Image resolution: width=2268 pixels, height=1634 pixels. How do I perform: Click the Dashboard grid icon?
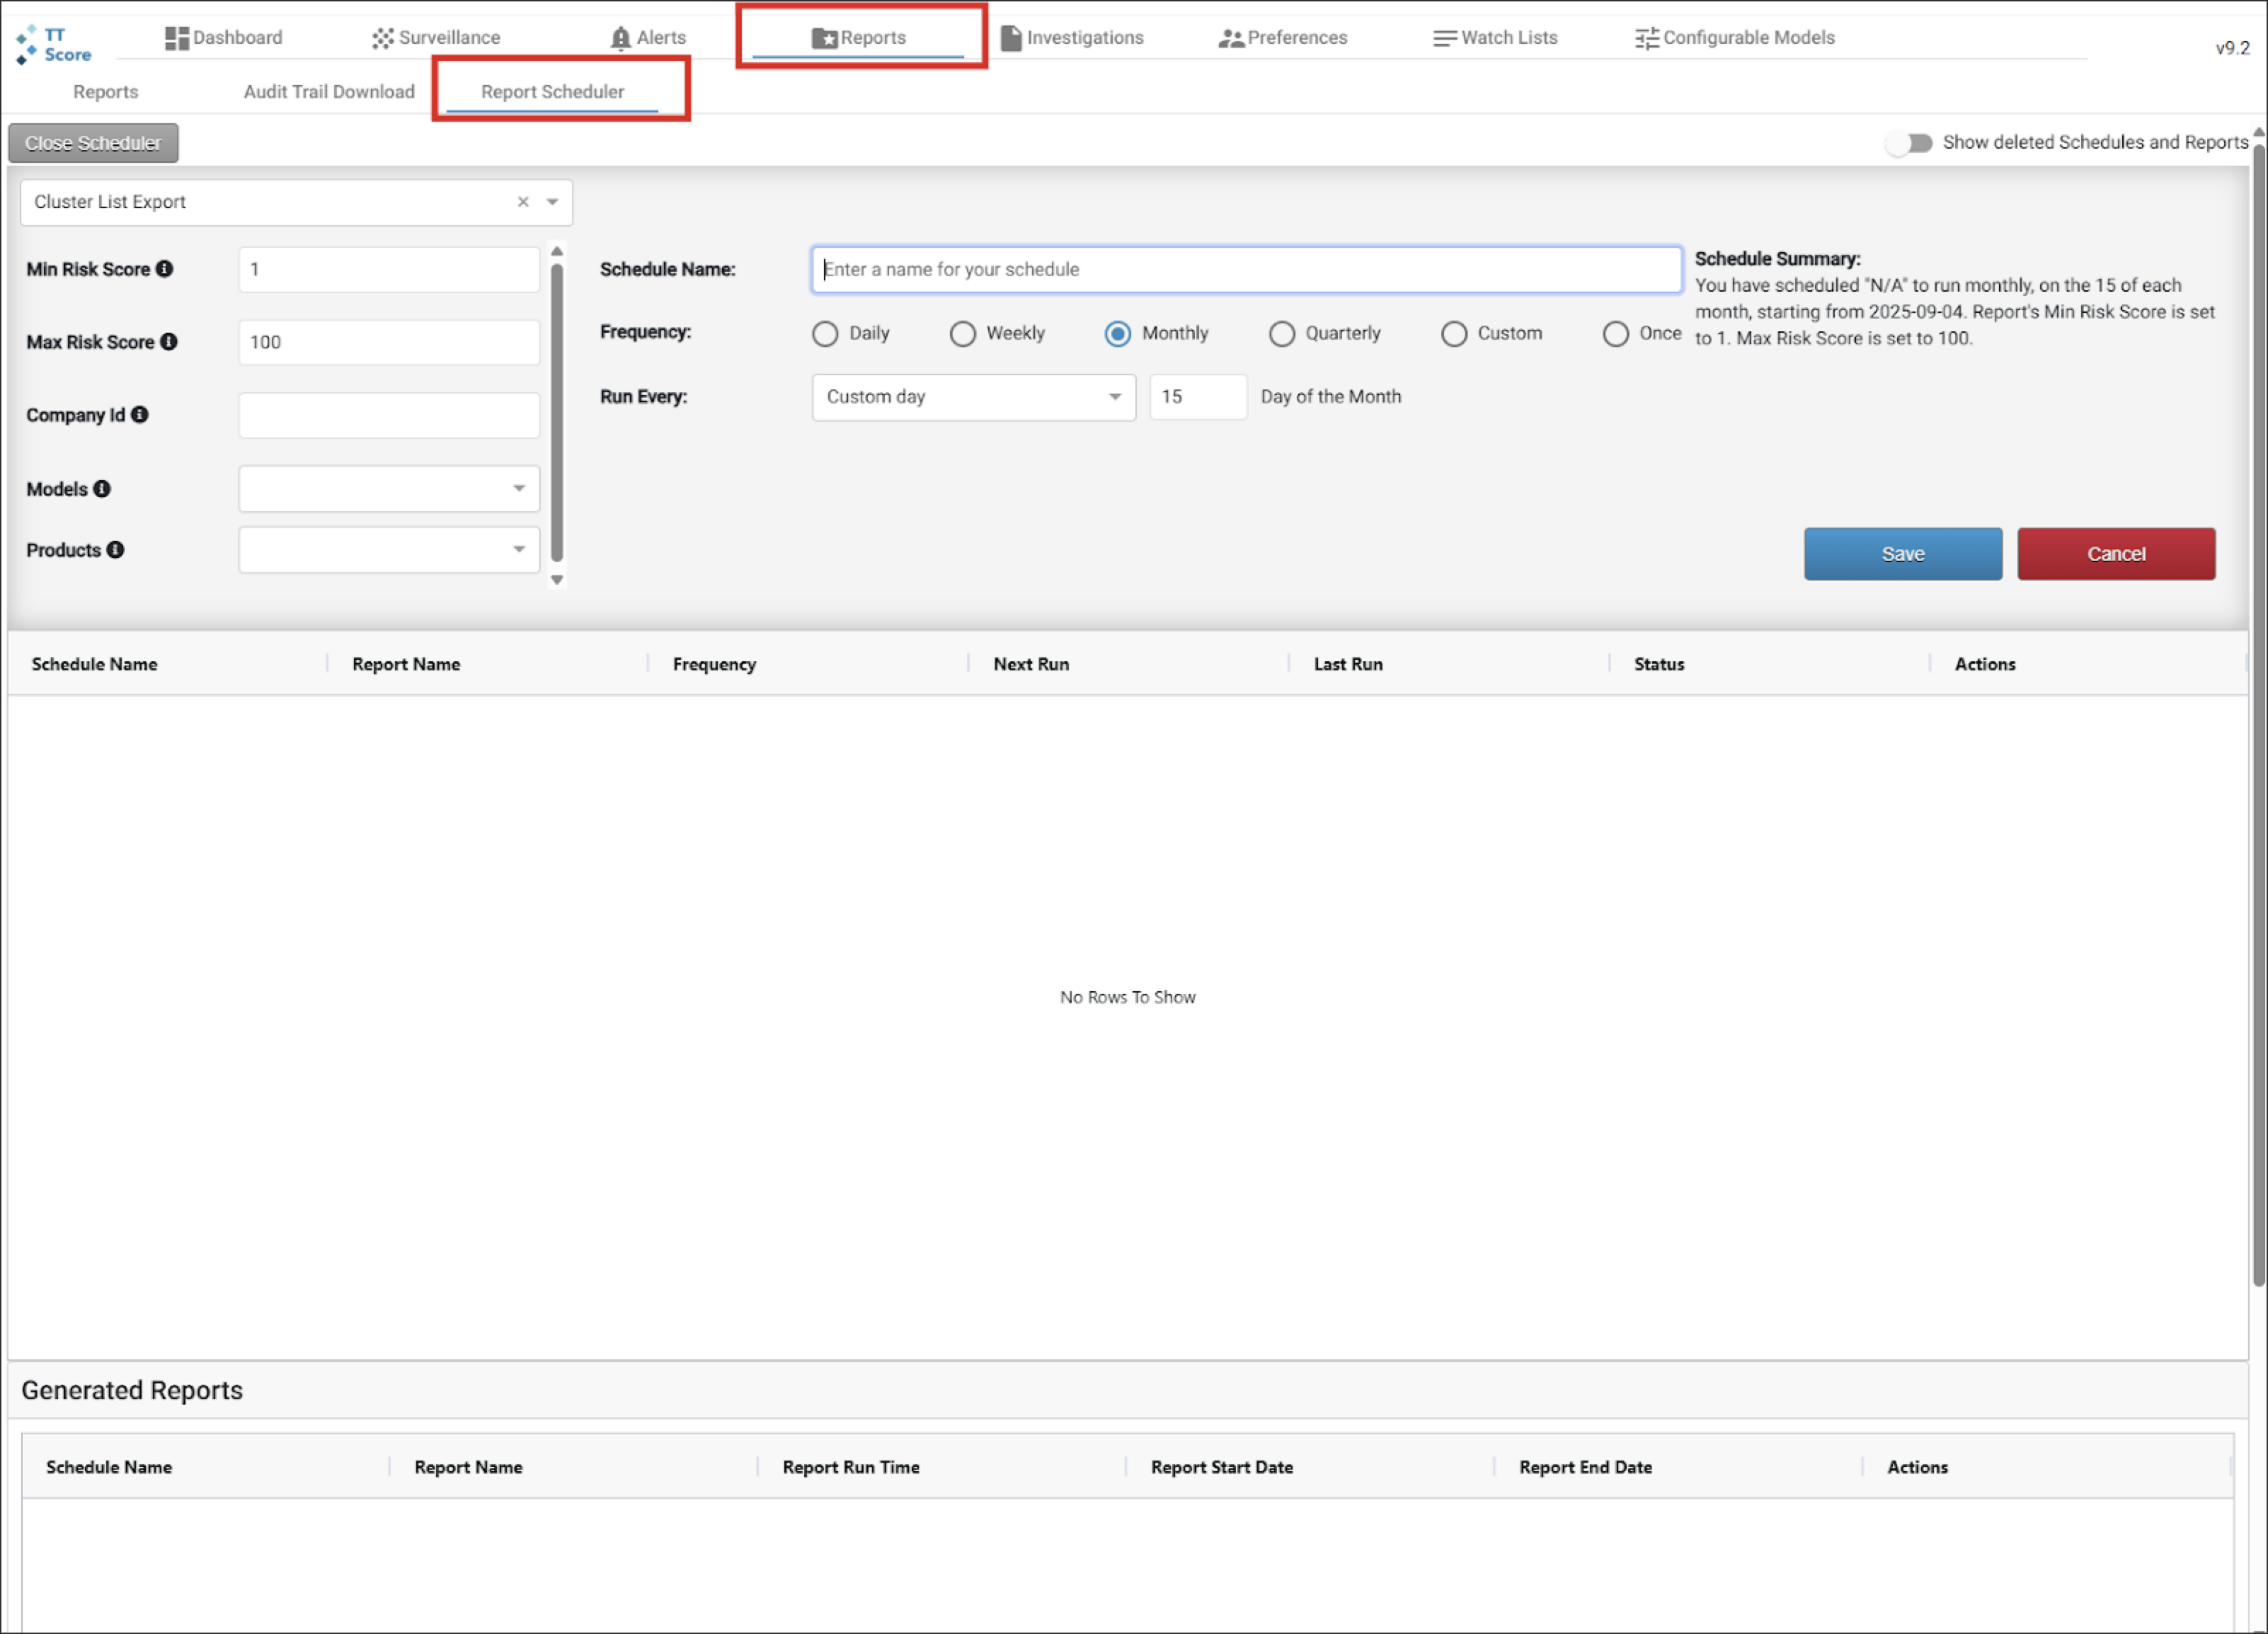coord(176,38)
